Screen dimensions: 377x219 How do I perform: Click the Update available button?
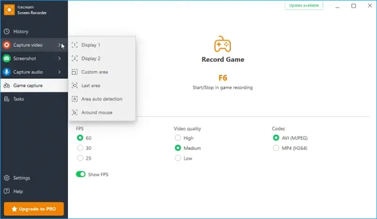[304, 5]
